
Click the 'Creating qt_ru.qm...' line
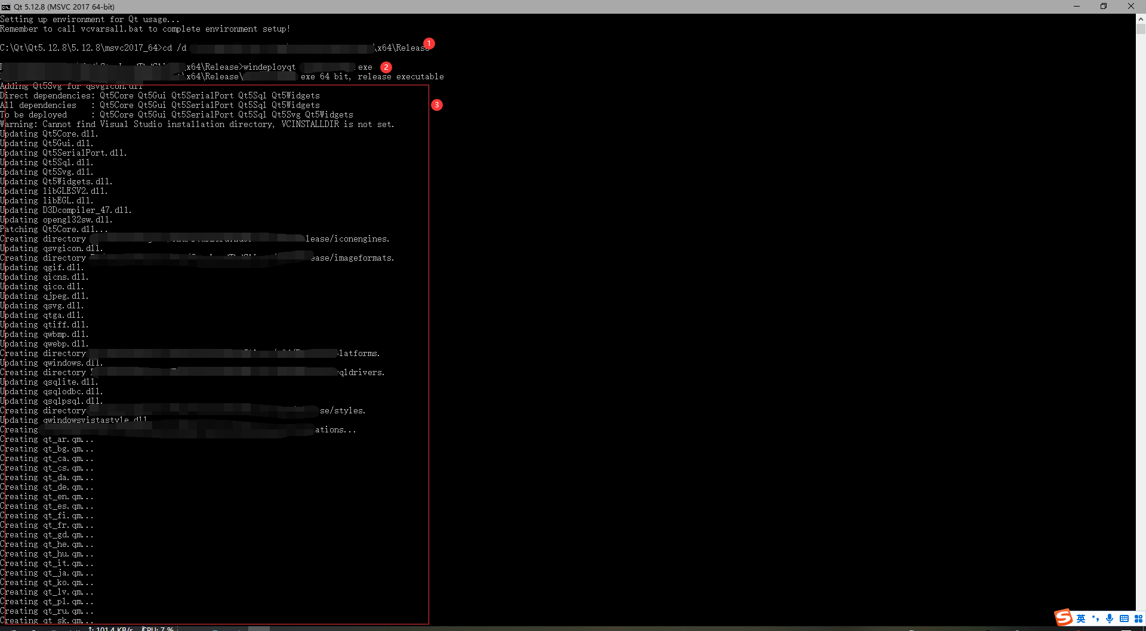pos(47,611)
